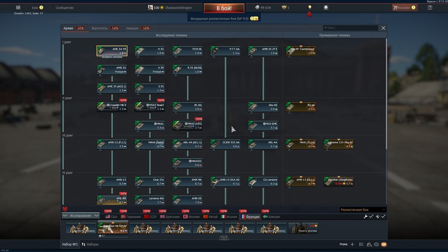
Task: Select the Crusader Mk.II tank card
Action: point(112,107)
